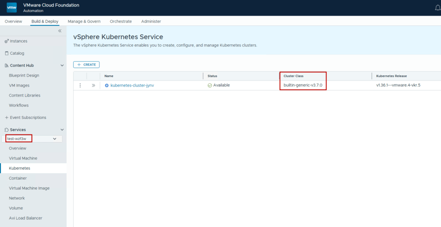The width and height of the screenshot is (441, 227).
Task: Sort by the Status column header
Action: pos(212,76)
